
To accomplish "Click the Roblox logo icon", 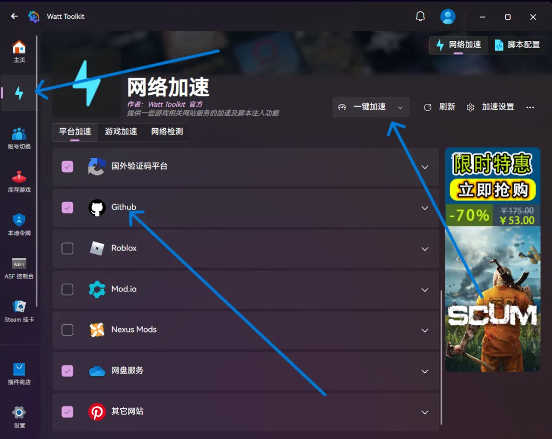I will coord(97,248).
